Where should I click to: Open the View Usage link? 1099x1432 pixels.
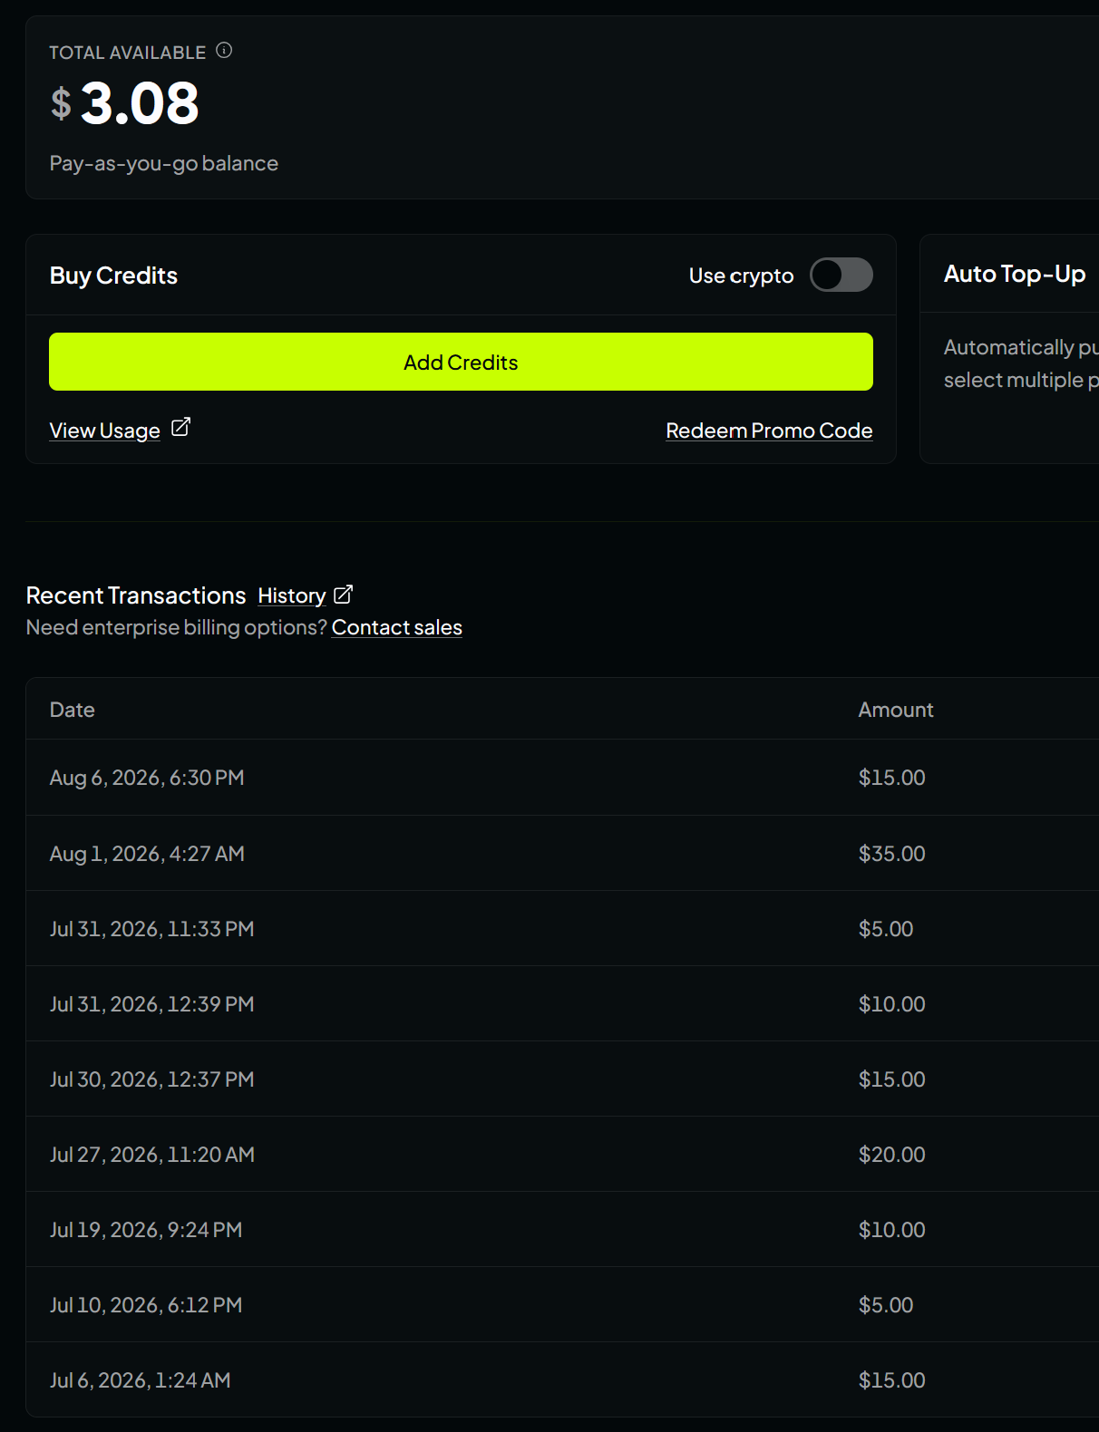point(105,431)
